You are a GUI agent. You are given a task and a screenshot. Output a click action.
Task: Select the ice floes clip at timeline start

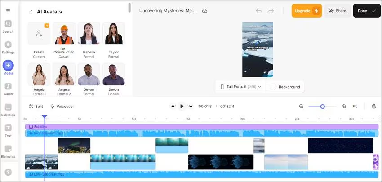41,162
